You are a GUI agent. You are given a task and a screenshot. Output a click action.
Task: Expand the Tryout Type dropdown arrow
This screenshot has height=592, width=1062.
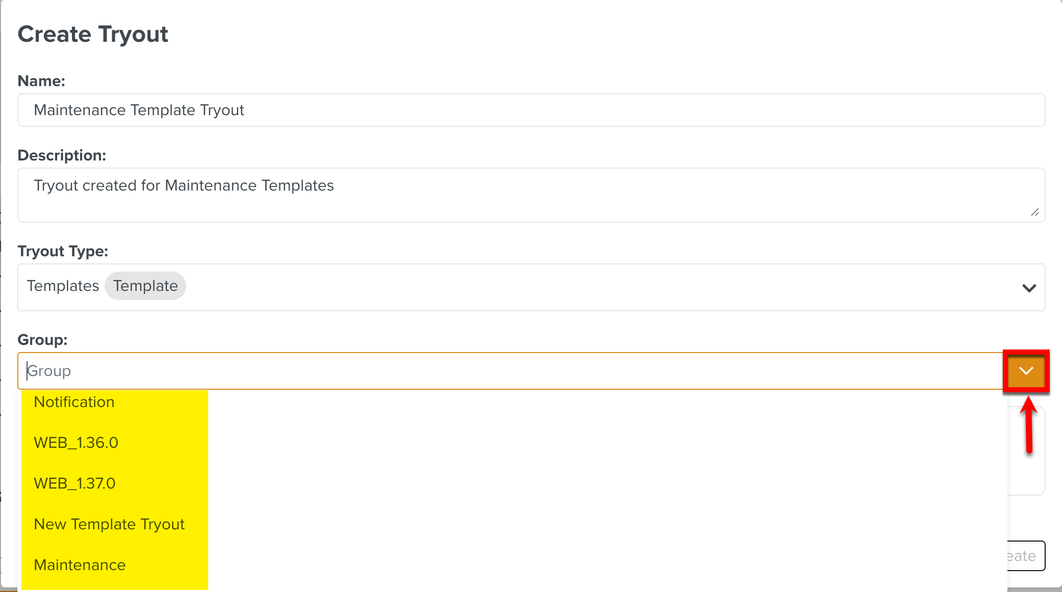(x=1029, y=288)
